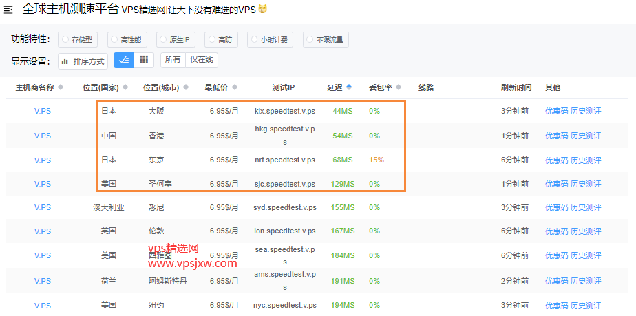Viewport: 636px width, 316px height.
Task: Select hkg.speedtest.v.ps test IP
Action: 285,136
